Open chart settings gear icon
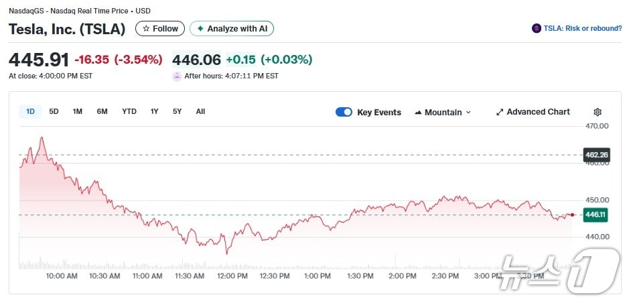This screenshot has height=303, width=629. (x=598, y=112)
